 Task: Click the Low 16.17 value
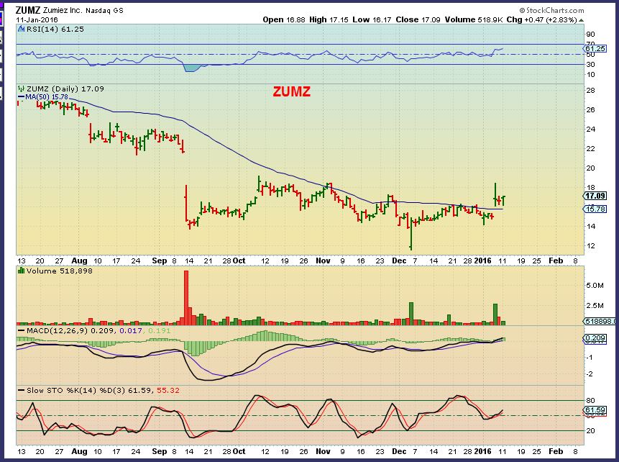click(x=372, y=19)
